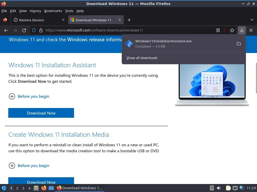This screenshot has height=192, width=257.
Task: Open the network monitor tray icon
Action: (x=235, y=188)
